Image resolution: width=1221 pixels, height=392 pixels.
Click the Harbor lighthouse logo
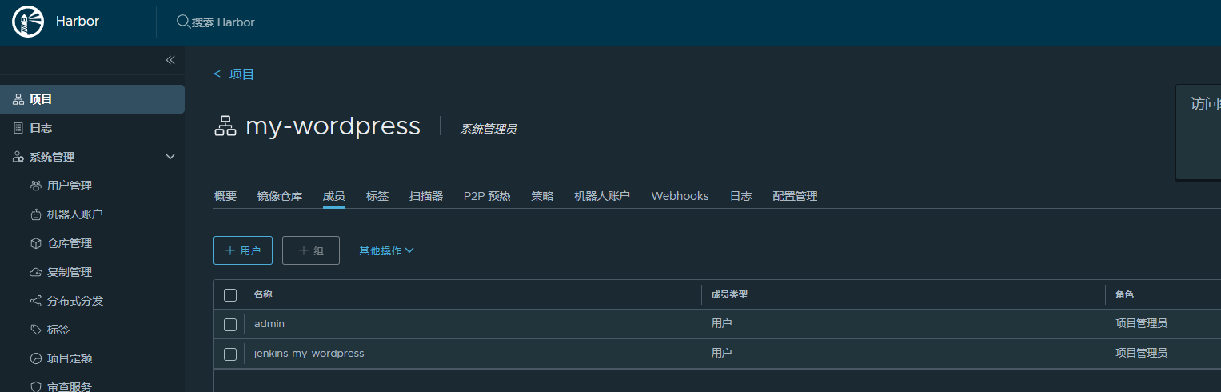[28, 22]
